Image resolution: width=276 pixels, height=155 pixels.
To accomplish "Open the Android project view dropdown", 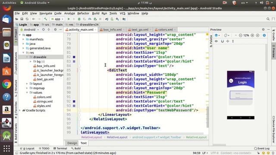I will 30,30.
